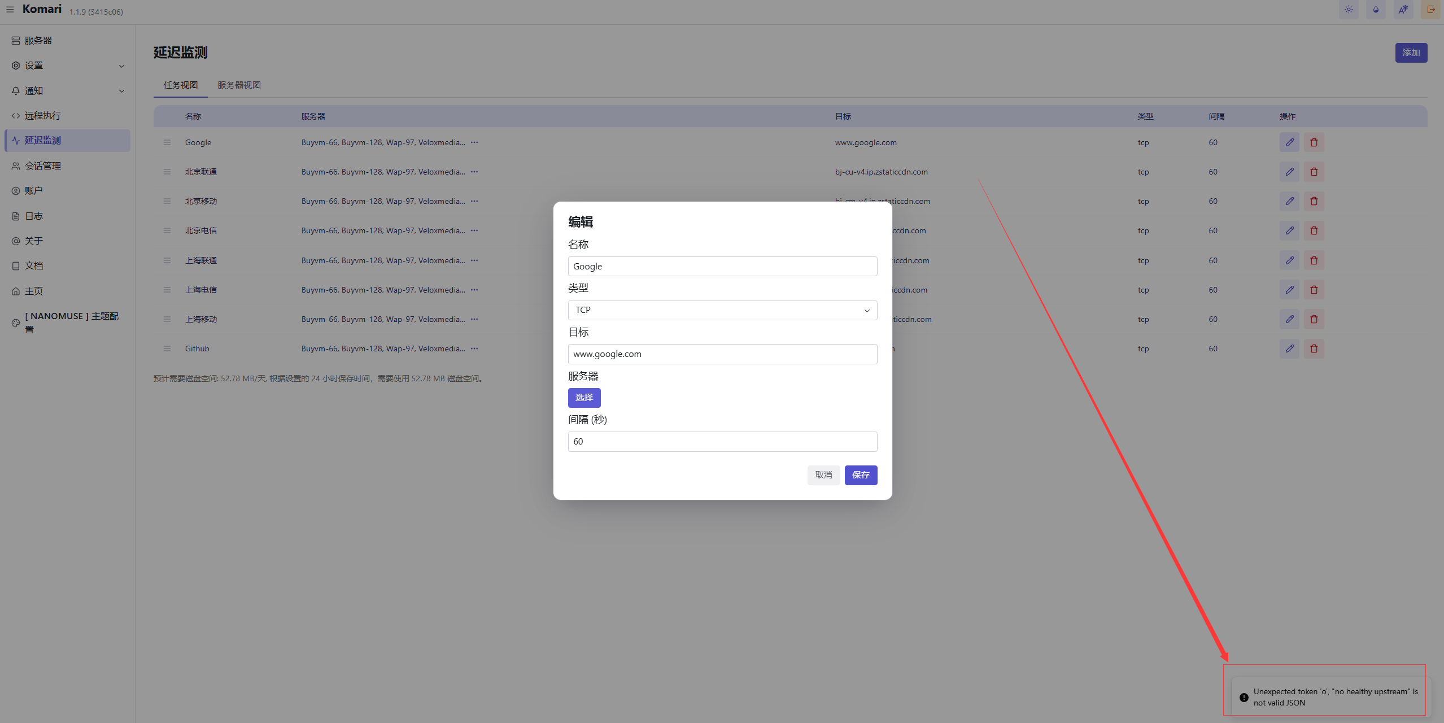This screenshot has width=1444, height=723.
Task: Open the hamburger menu beside Komari
Action: coord(10,9)
